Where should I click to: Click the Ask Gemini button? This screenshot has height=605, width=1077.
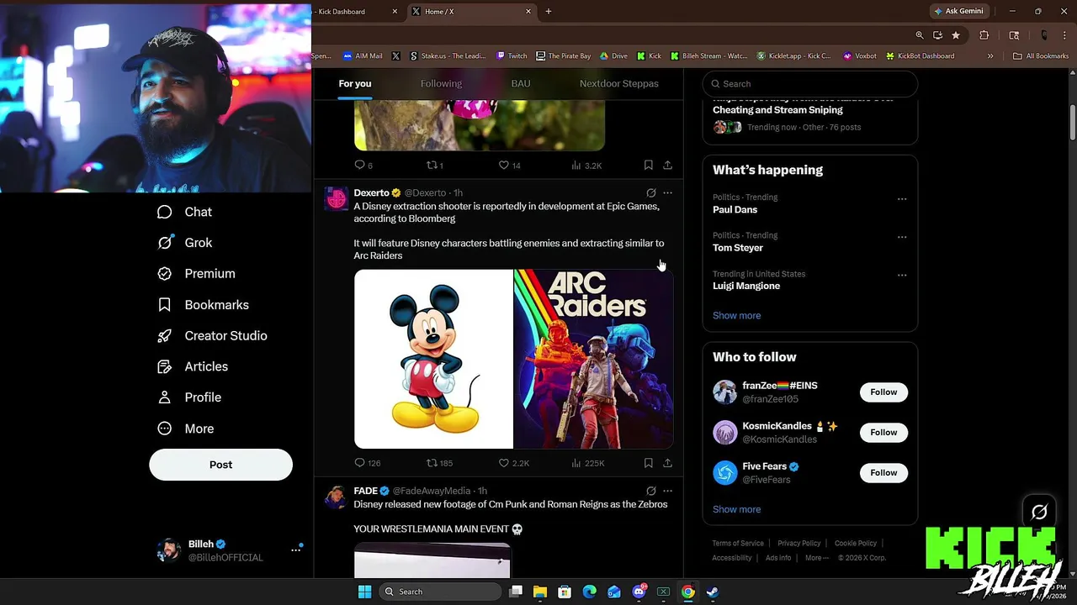pos(958,12)
